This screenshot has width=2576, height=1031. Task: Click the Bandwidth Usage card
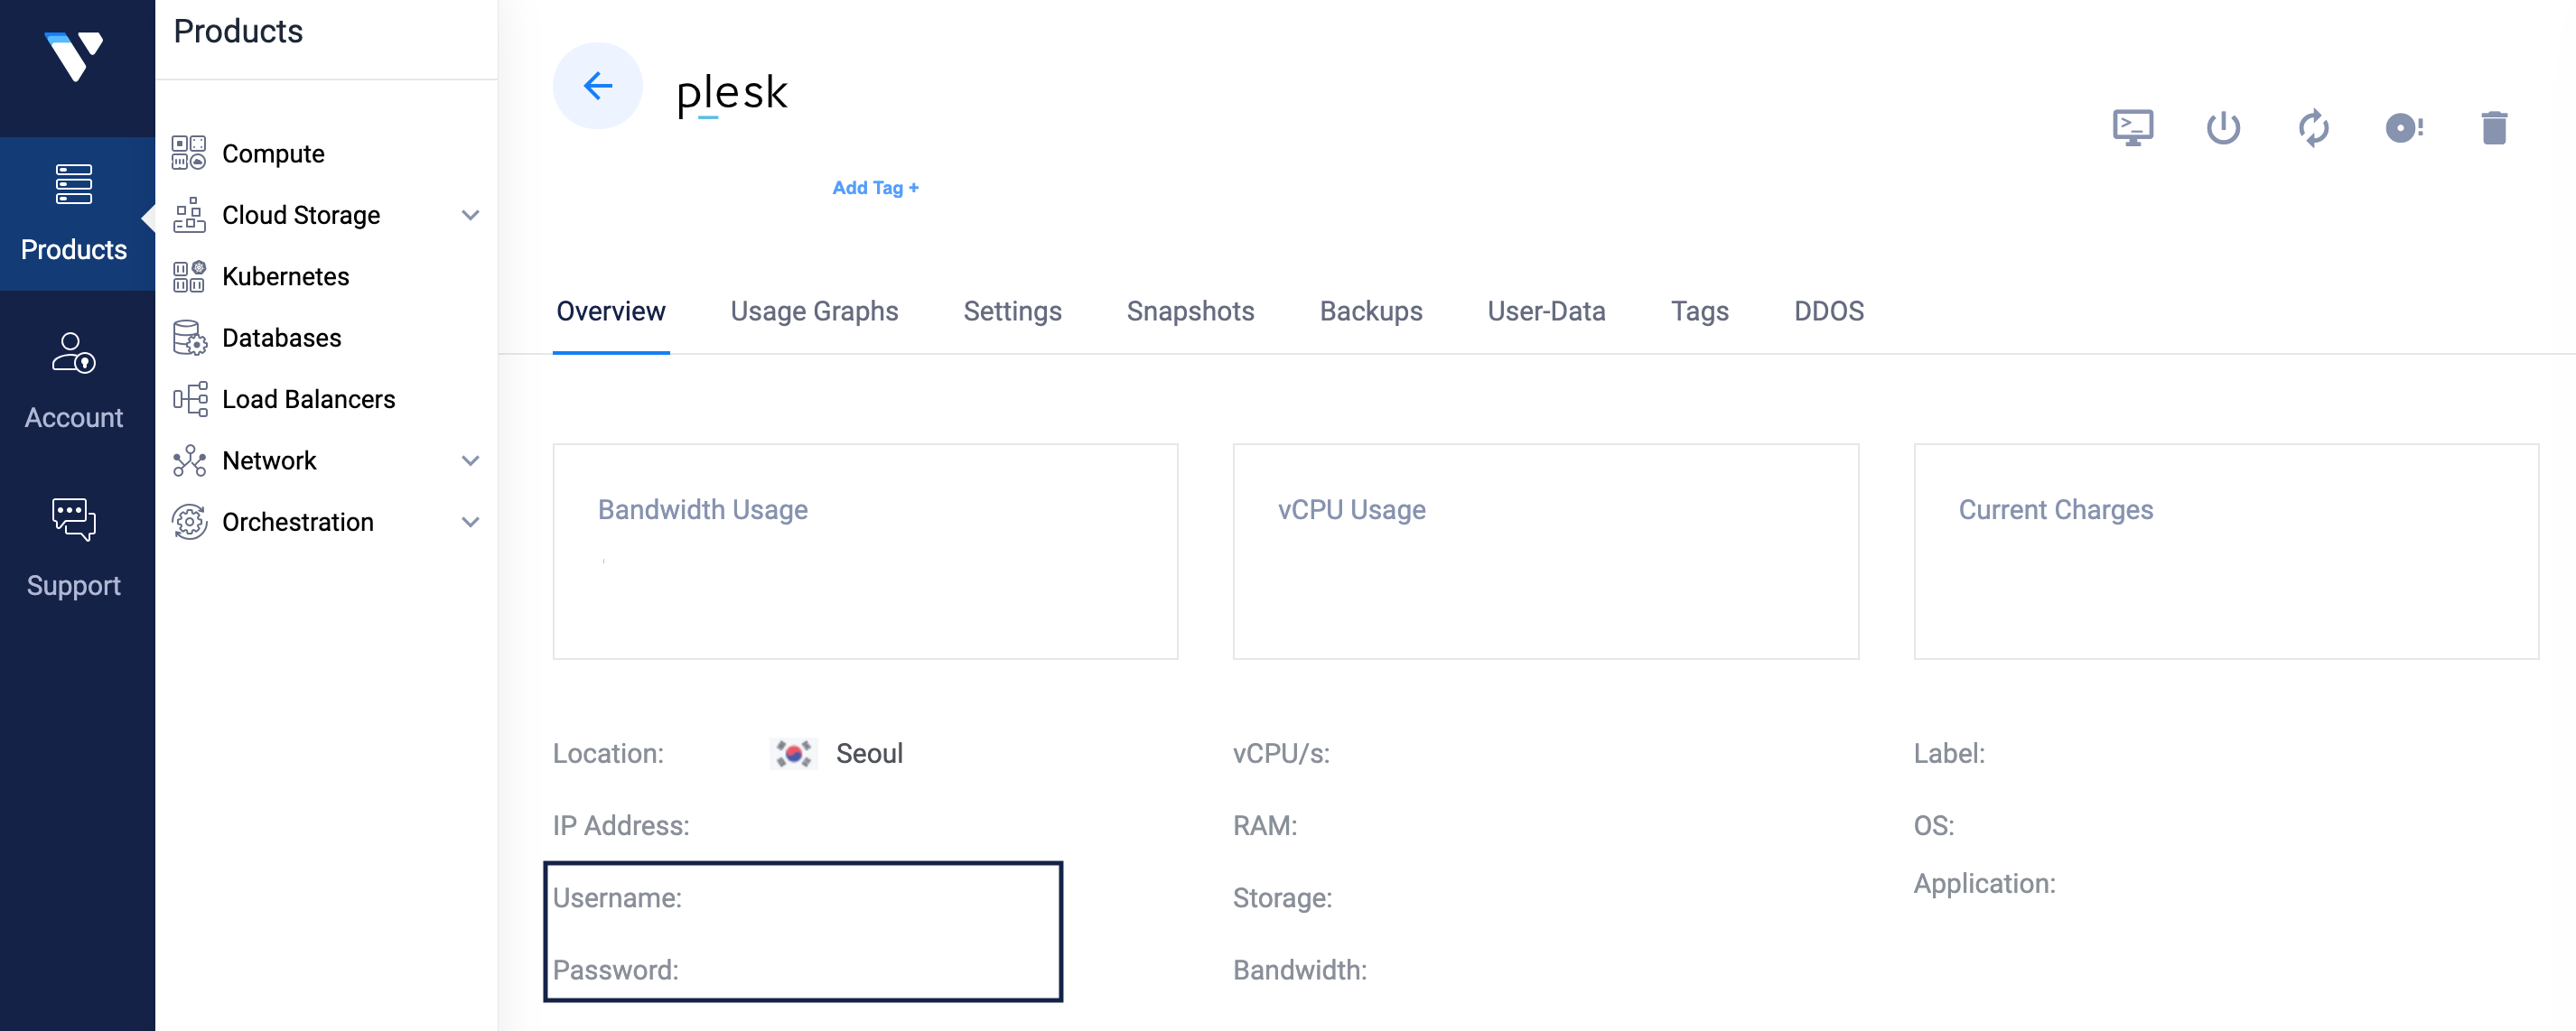click(x=865, y=551)
